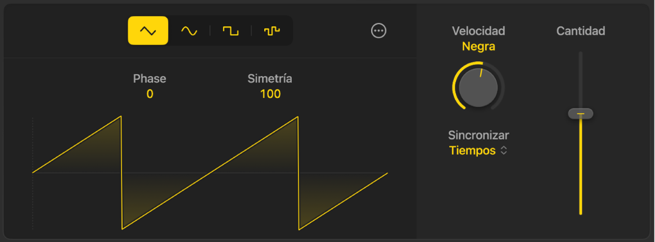Click the up-down chevrons beside Tiempos
The image size is (655, 242).
(504, 150)
